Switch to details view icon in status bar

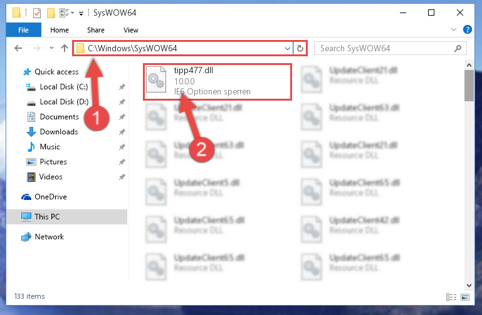[451, 297]
